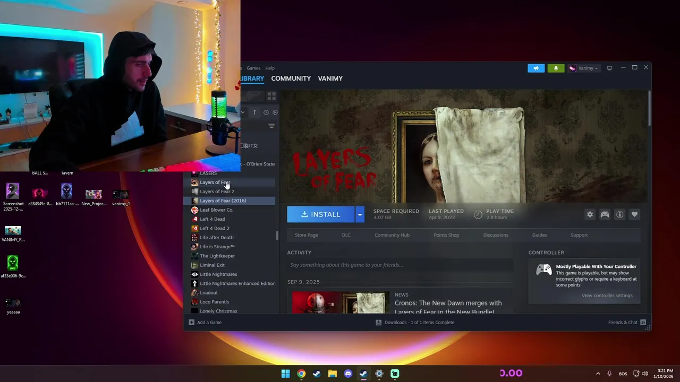This screenshot has height=382, width=680.
Task: Select Loco Parentis in library list
Action: tap(214, 302)
